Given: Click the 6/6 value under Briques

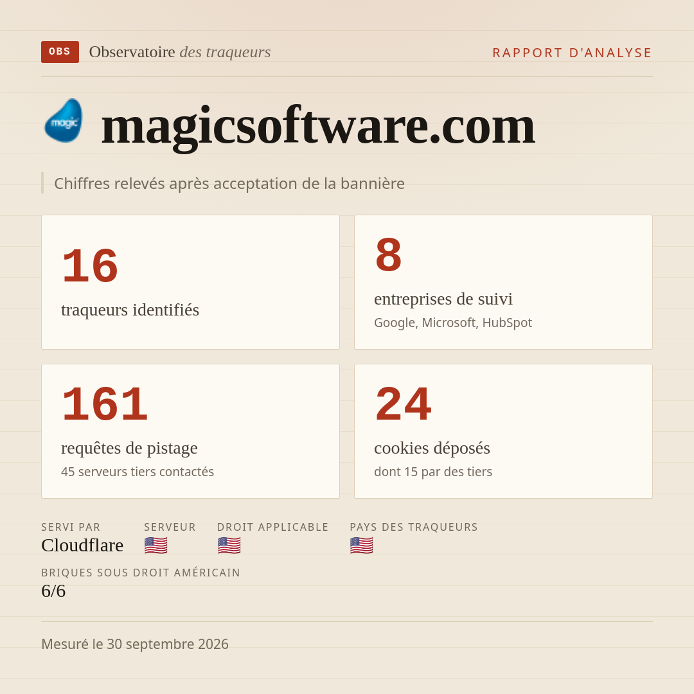Looking at the screenshot, I should click(x=53, y=591).
